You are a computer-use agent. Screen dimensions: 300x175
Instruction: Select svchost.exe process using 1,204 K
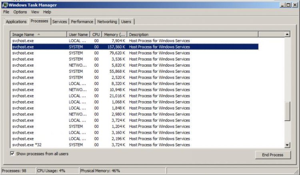pos(135,126)
